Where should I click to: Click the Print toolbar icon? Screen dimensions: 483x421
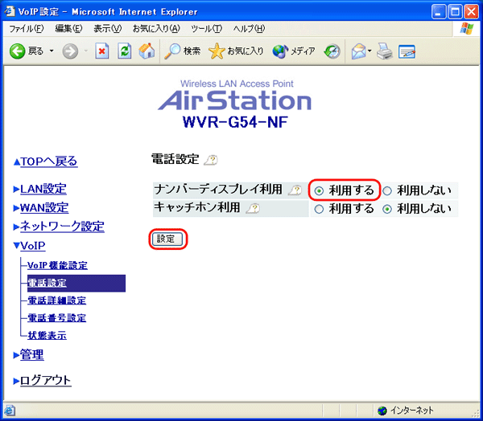[385, 51]
